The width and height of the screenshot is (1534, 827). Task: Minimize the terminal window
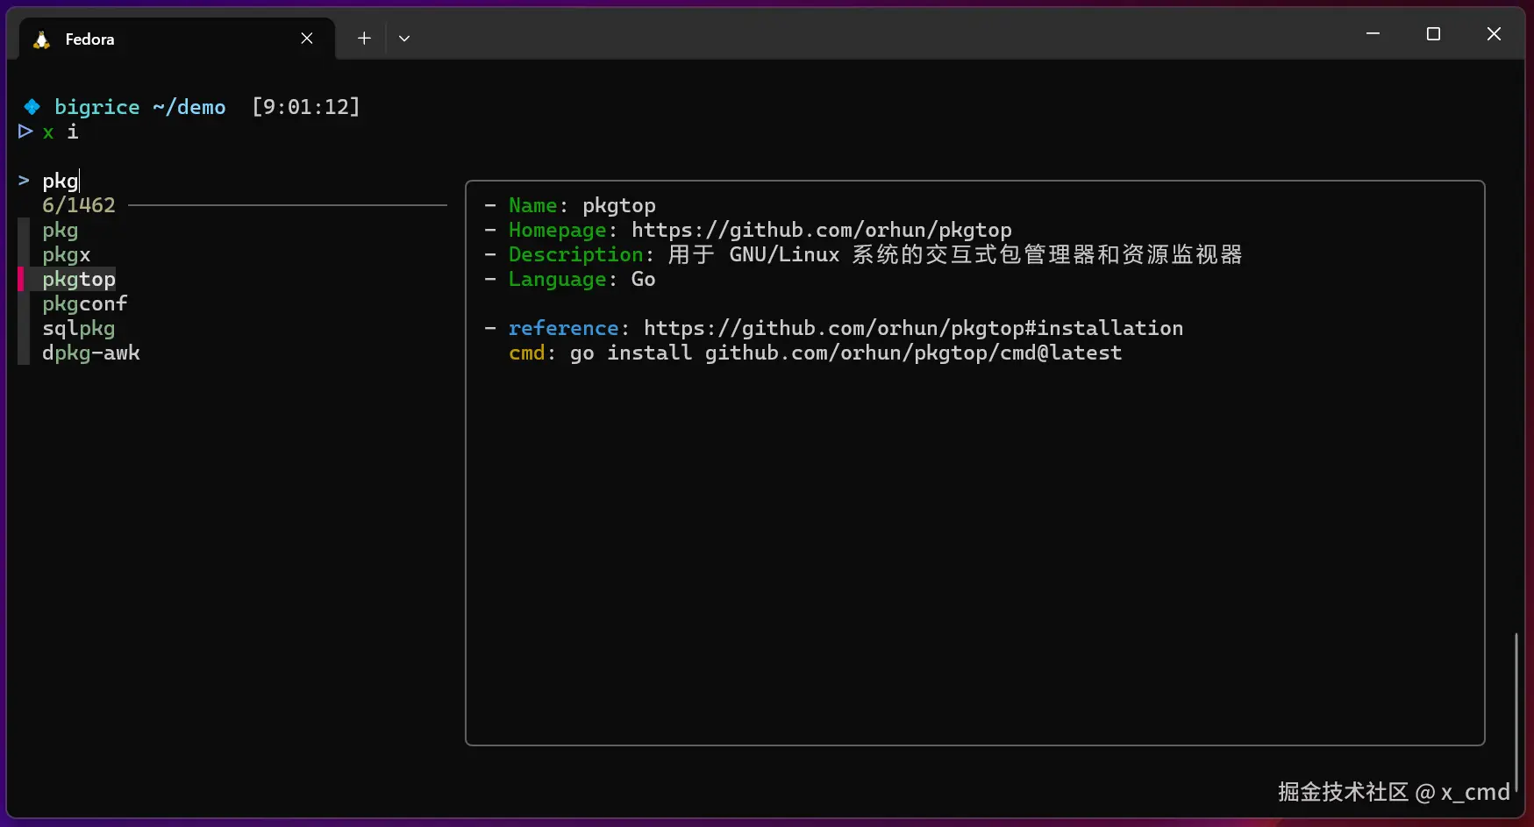(x=1373, y=33)
